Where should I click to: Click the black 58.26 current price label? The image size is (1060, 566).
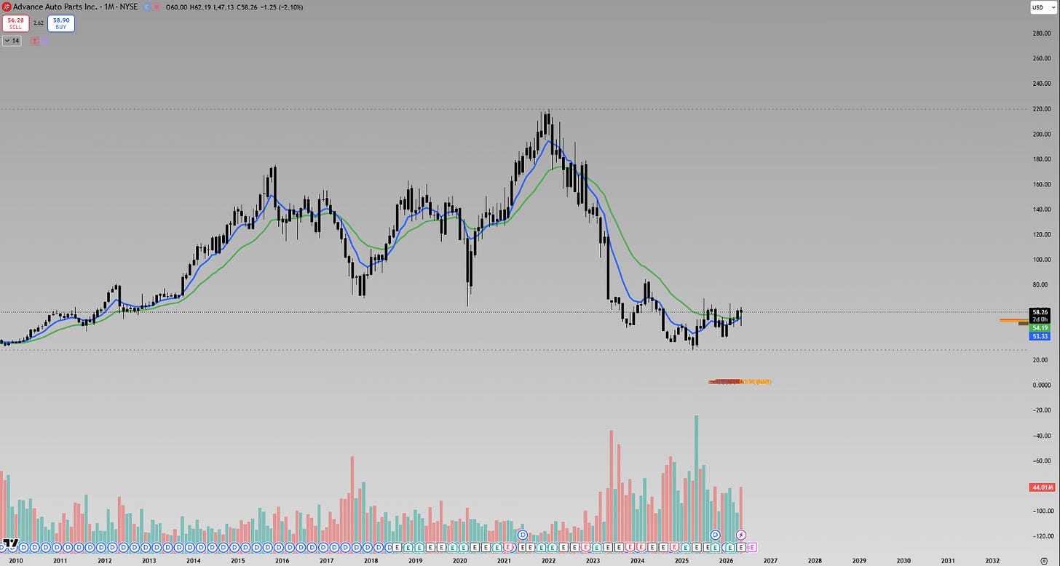pos(1040,312)
